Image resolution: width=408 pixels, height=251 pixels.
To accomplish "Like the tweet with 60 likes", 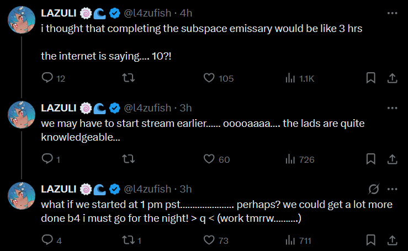I will click(x=209, y=159).
